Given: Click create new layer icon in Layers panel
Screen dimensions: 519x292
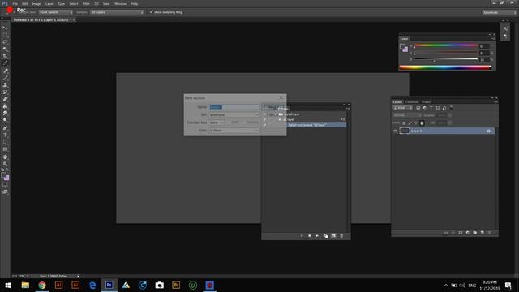Looking at the screenshot, I should click(483, 233).
